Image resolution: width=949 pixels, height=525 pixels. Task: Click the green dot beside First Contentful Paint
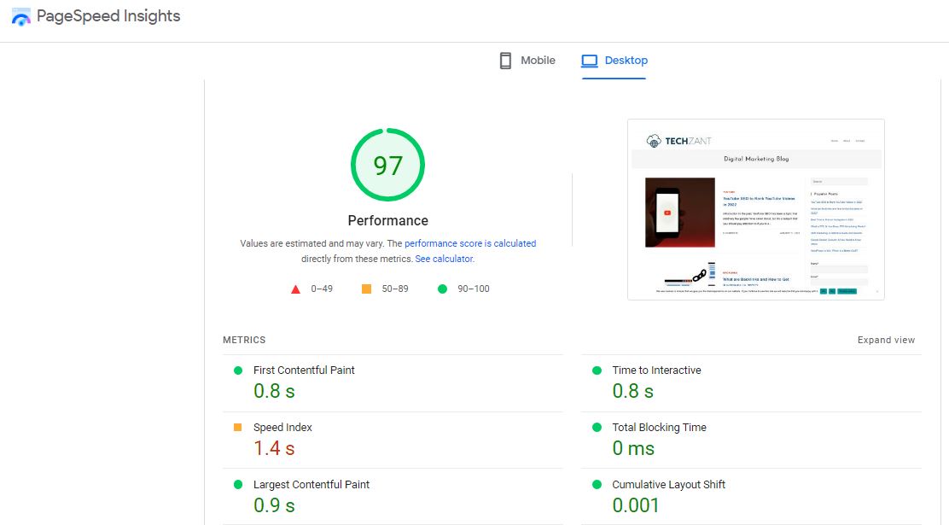pos(238,370)
